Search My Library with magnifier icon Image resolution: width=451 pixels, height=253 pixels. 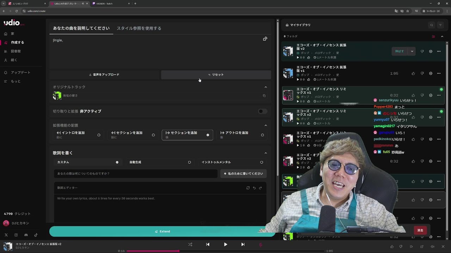(x=432, y=25)
